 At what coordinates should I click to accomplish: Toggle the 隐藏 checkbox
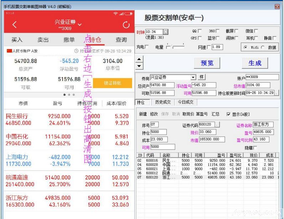point(255,148)
